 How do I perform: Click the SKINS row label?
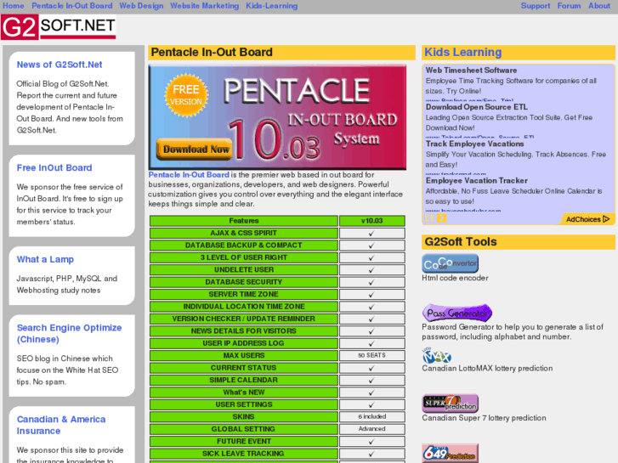(244, 416)
